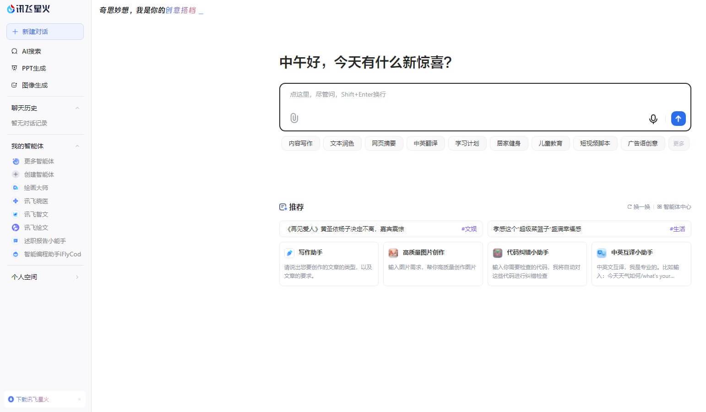Select the 文本润色 chip
Image resolution: width=706 pixels, height=412 pixels.
coord(342,143)
